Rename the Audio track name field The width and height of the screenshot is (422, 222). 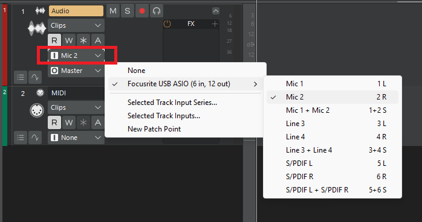pyautogui.click(x=76, y=11)
